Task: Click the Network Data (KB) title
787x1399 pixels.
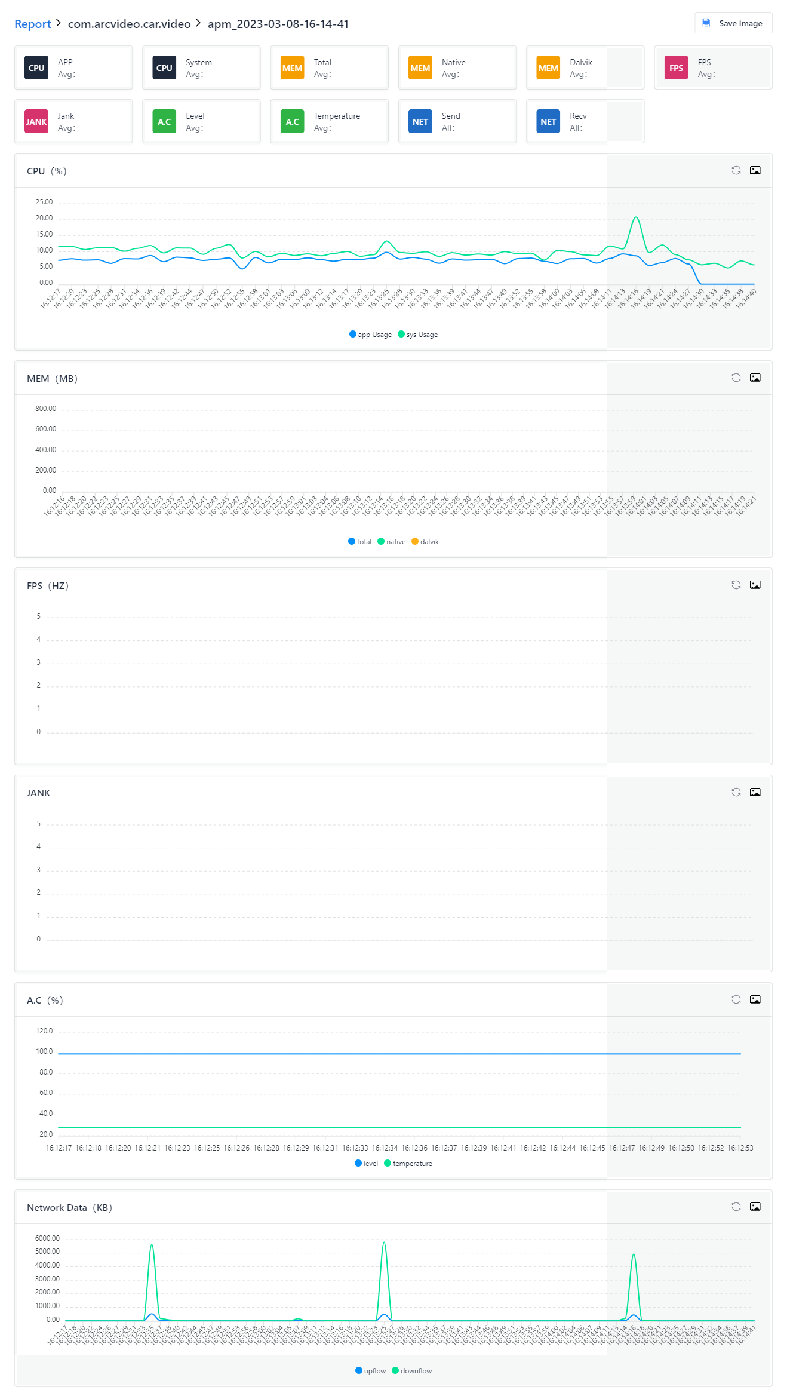Action: 70,1207
